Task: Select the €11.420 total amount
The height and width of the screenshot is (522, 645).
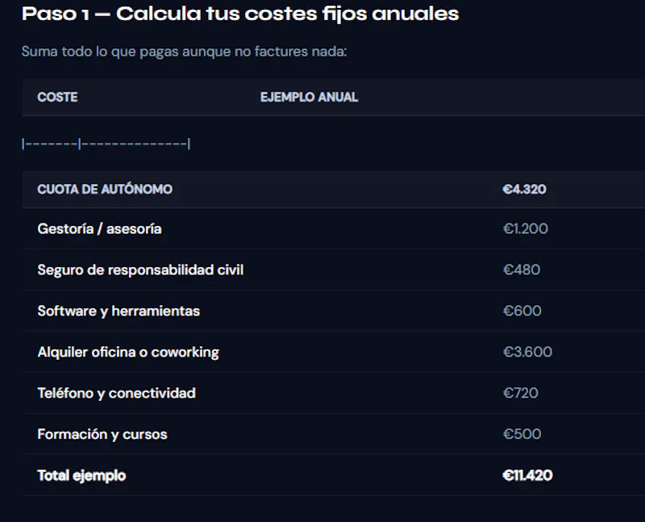Action: tap(528, 475)
